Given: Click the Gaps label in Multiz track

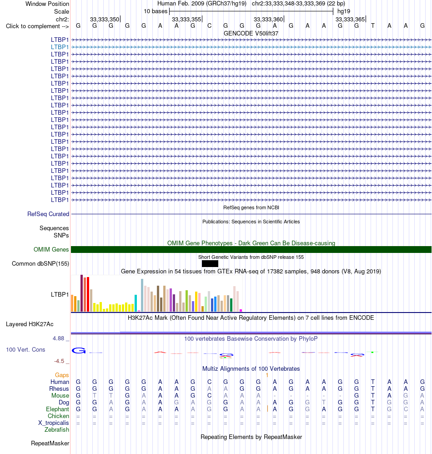Looking at the screenshot, I should point(62,375).
